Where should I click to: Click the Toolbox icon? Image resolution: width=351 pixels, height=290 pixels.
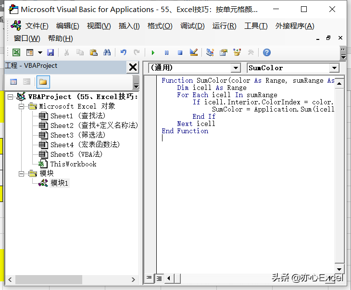pos(251,52)
